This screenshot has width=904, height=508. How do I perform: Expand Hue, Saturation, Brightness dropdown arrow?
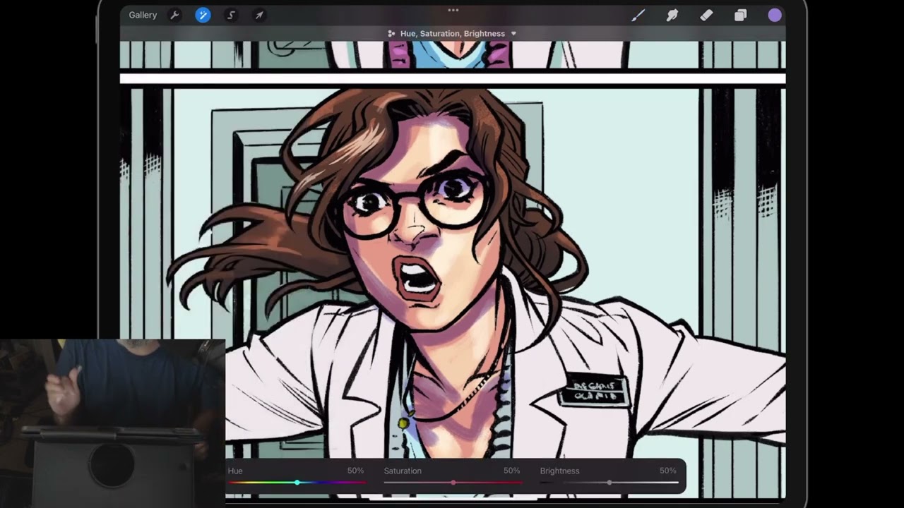513,33
